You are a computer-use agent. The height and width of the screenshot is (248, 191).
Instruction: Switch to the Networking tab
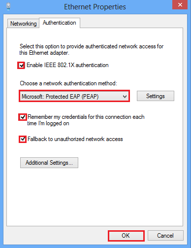[x=23, y=24]
